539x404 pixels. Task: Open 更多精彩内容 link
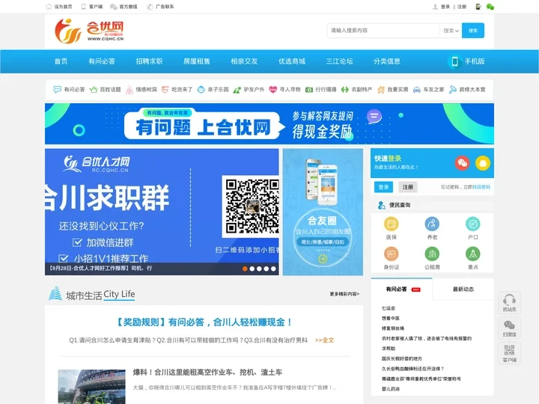344,294
